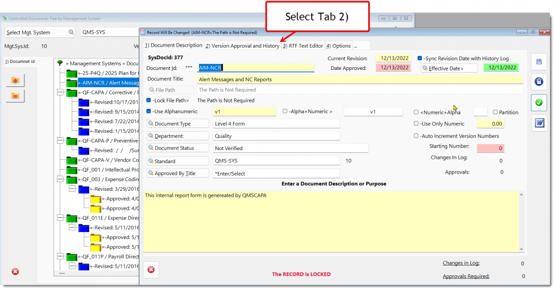Click the remove folder minus icon
555x290 pixels.
[x=15, y=95]
